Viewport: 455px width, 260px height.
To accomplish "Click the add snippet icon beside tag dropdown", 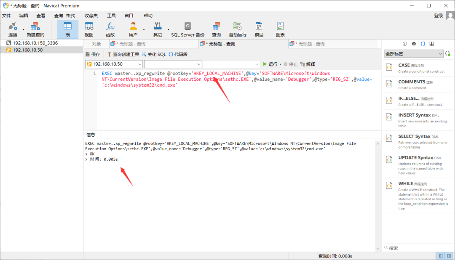I will 448,53.
